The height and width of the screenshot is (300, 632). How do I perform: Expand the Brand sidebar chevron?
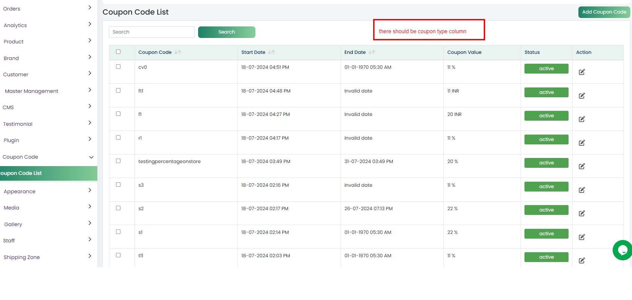tap(90, 57)
